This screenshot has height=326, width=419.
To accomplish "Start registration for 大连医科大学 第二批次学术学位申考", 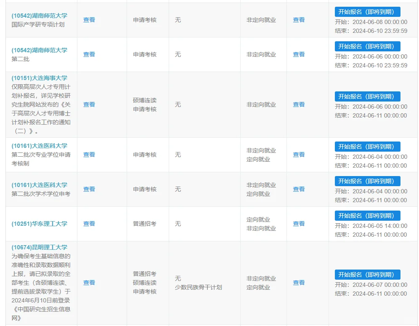I will click(367, 181).
